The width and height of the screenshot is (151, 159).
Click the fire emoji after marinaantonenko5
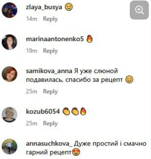click(90, 39)
